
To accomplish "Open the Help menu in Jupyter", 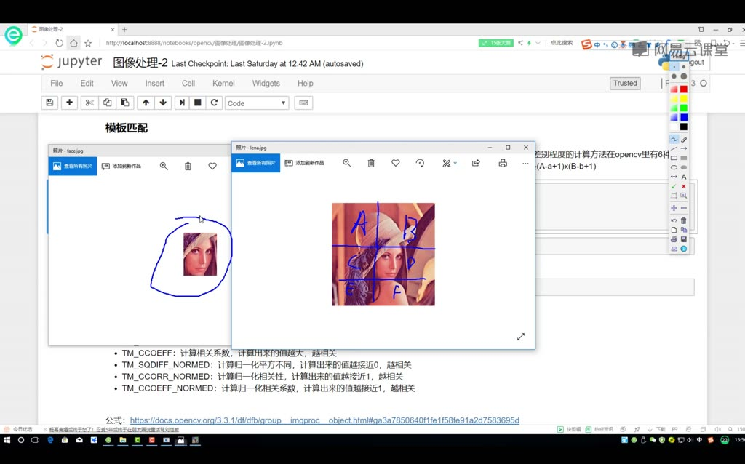I will [305, 83].
